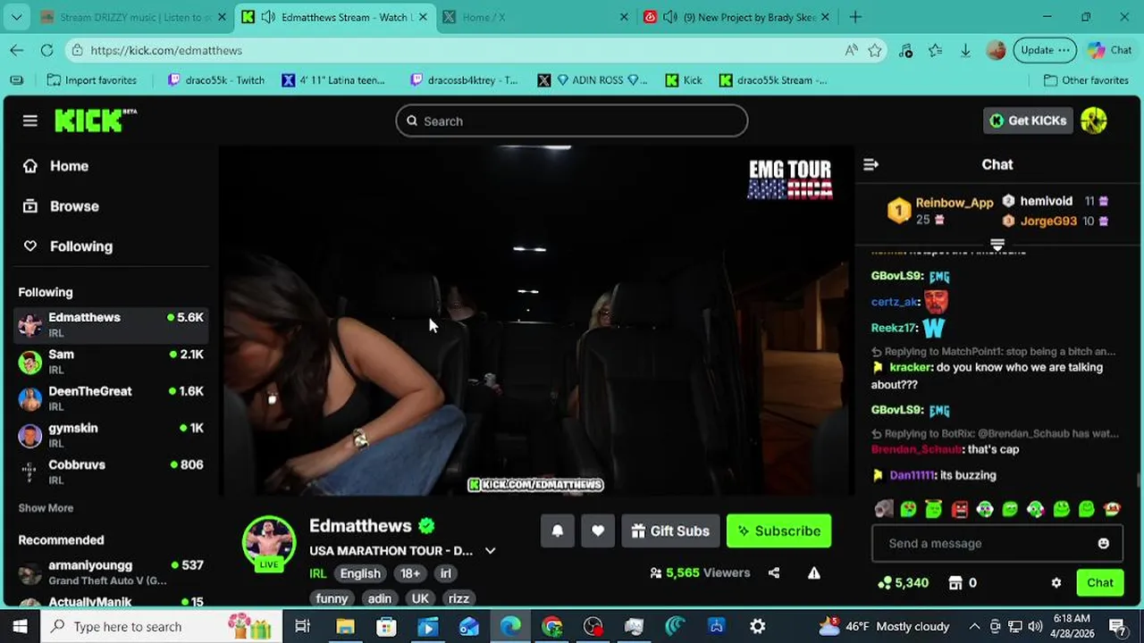Toggle stream notifications bell
Image resolution: width=1144 pixels, height=643 pixels.
coord(557,530)
